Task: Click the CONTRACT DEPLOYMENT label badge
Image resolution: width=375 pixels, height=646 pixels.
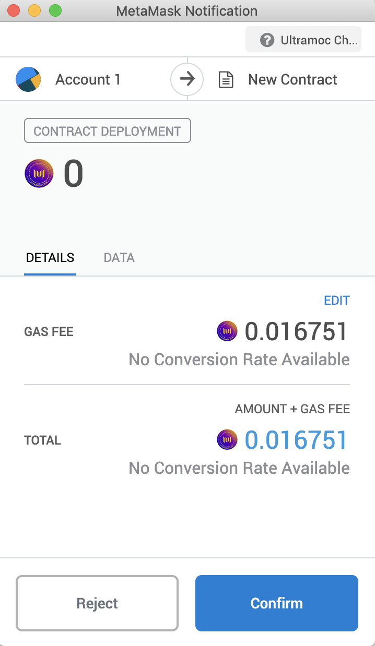Action: click(108, 131)
